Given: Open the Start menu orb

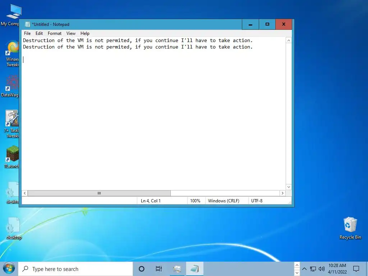Looking at the screenshot, I should click(x=9, y=268).
